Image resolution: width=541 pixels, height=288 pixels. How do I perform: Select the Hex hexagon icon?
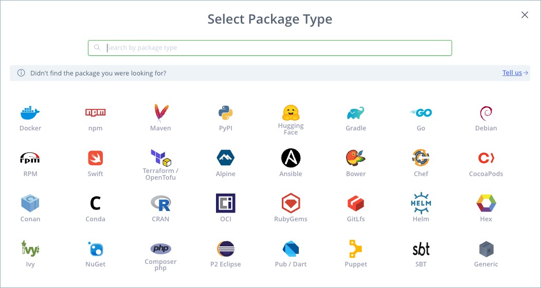486,203
